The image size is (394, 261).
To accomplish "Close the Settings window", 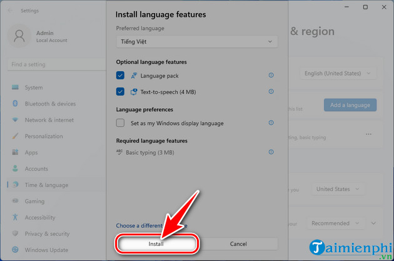I will [x=384, y=7].
